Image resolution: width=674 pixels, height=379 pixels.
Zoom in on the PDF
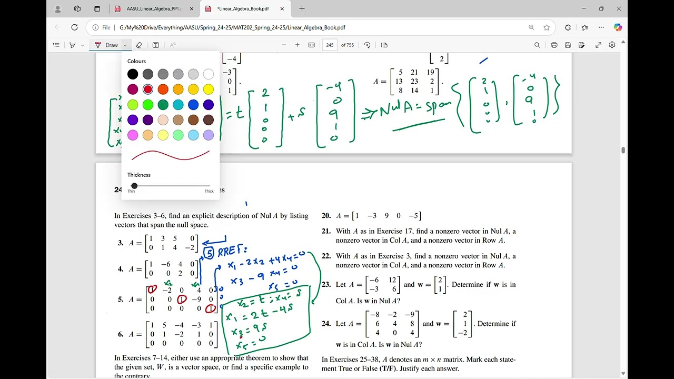click(x=298, y=45)
